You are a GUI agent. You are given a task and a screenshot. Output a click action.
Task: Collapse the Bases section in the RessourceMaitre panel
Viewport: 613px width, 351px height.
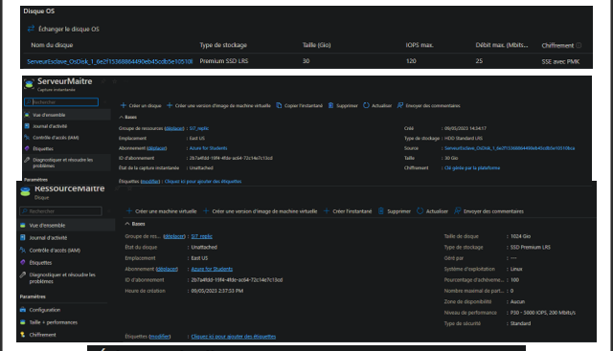click(x=135, y=224)
